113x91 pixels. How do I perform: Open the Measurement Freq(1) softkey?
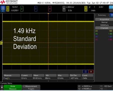(31, 87)
